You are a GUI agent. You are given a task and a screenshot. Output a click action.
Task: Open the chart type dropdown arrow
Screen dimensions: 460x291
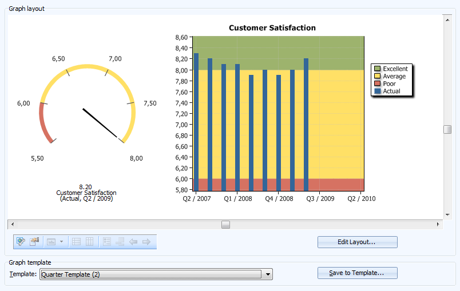click(x=61, y=242)
